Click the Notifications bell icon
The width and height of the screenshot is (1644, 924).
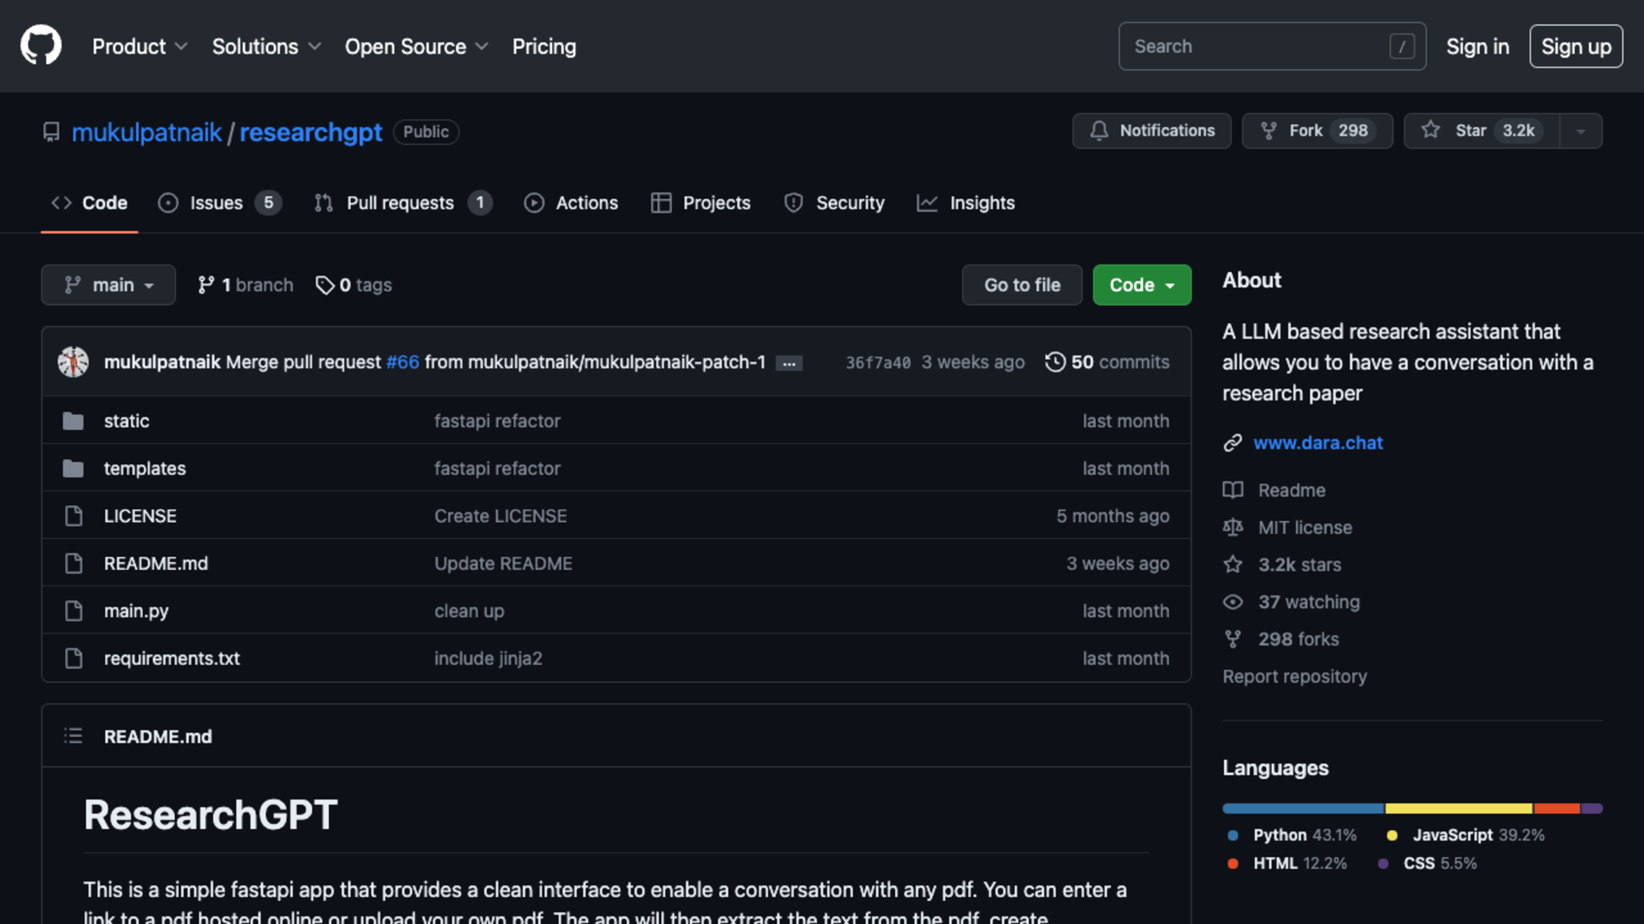pos(1099,131)
